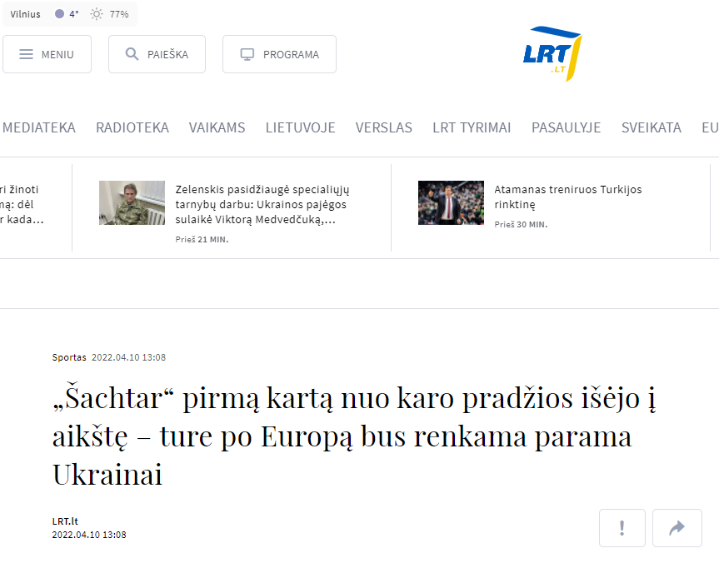Click the Medvedčuk article thumbnail
Image resolution: width=719 pixels, height=573 pixels.
tap(132, 203)
